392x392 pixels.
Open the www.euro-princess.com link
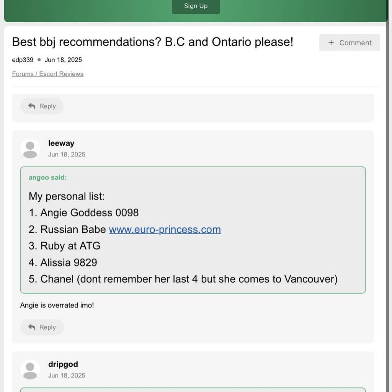(x=165, y=230)
